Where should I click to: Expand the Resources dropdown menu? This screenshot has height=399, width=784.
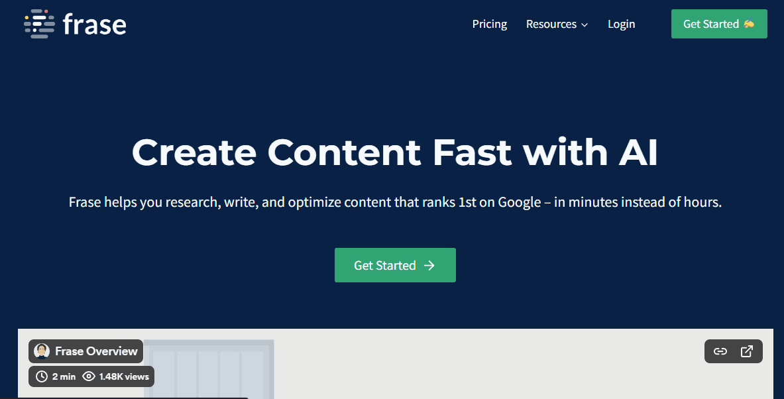pyautogui.click(x=557, y=24)
